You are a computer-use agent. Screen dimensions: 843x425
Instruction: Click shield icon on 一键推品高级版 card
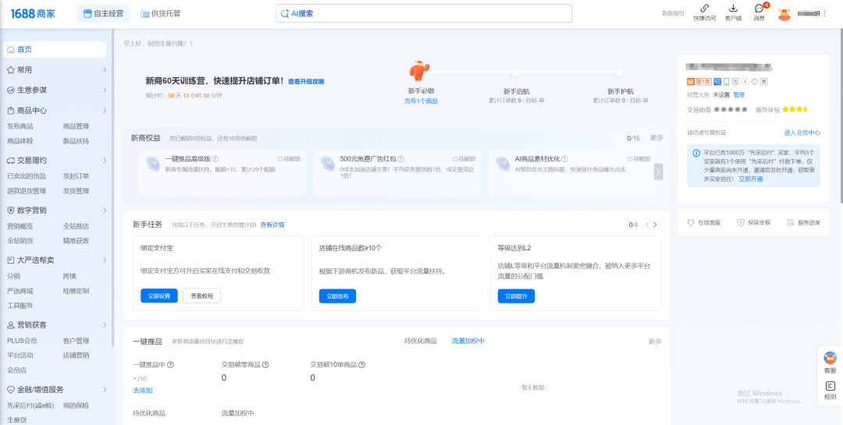click(x=153, y=163)
